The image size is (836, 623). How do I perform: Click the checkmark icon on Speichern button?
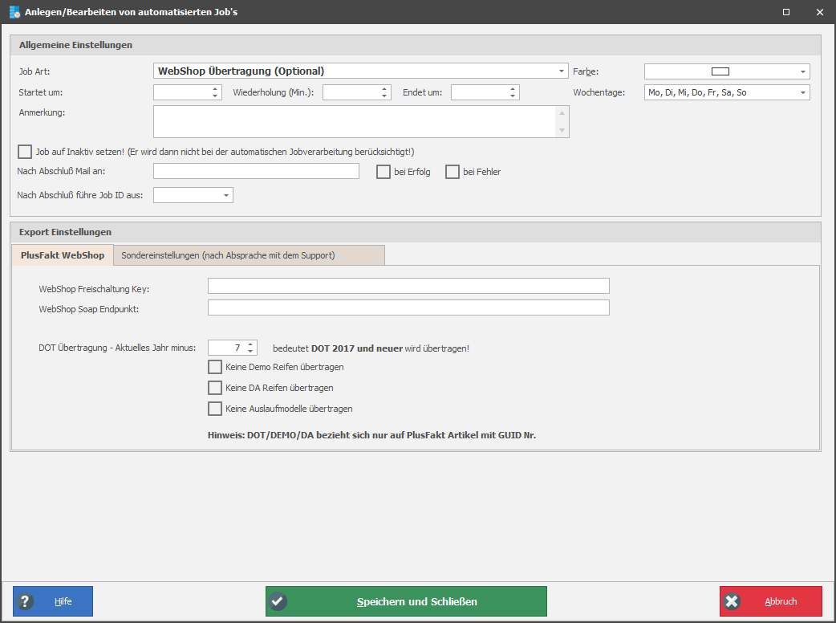click(x=278, y=601)
